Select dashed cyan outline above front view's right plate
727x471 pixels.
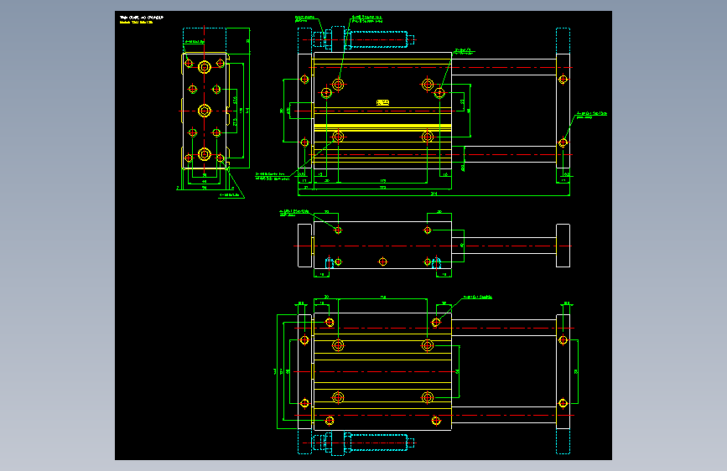(x=563, y=41)
